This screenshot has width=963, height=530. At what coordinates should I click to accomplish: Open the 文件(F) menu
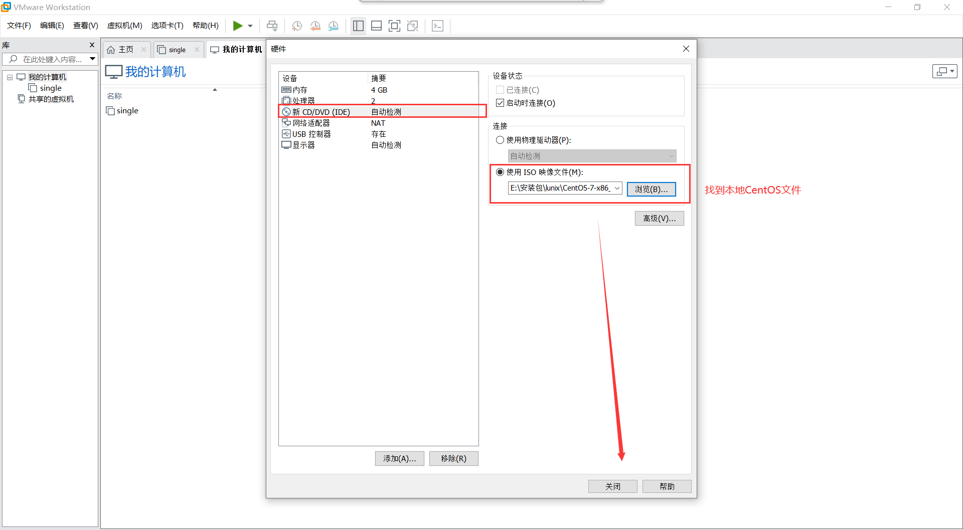(x=19, y=26)
